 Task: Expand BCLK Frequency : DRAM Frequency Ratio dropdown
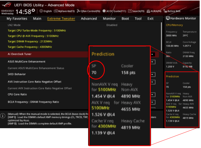coord(153,102)
